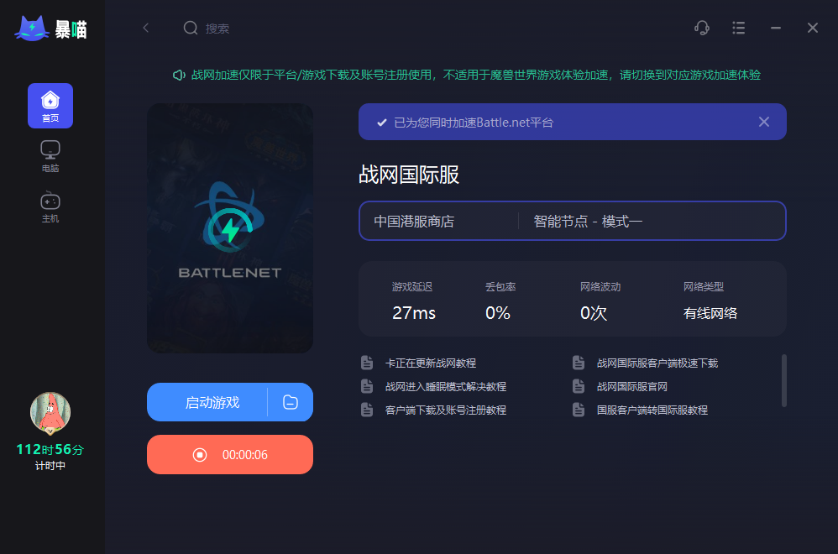This screenshot has height=554, width=838.
Task: Click the user avatar picture
Action: pyautogui.click(x=50, y=412)
